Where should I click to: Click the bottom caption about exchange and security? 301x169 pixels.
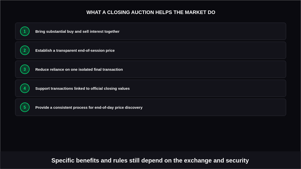pos(150,160)
